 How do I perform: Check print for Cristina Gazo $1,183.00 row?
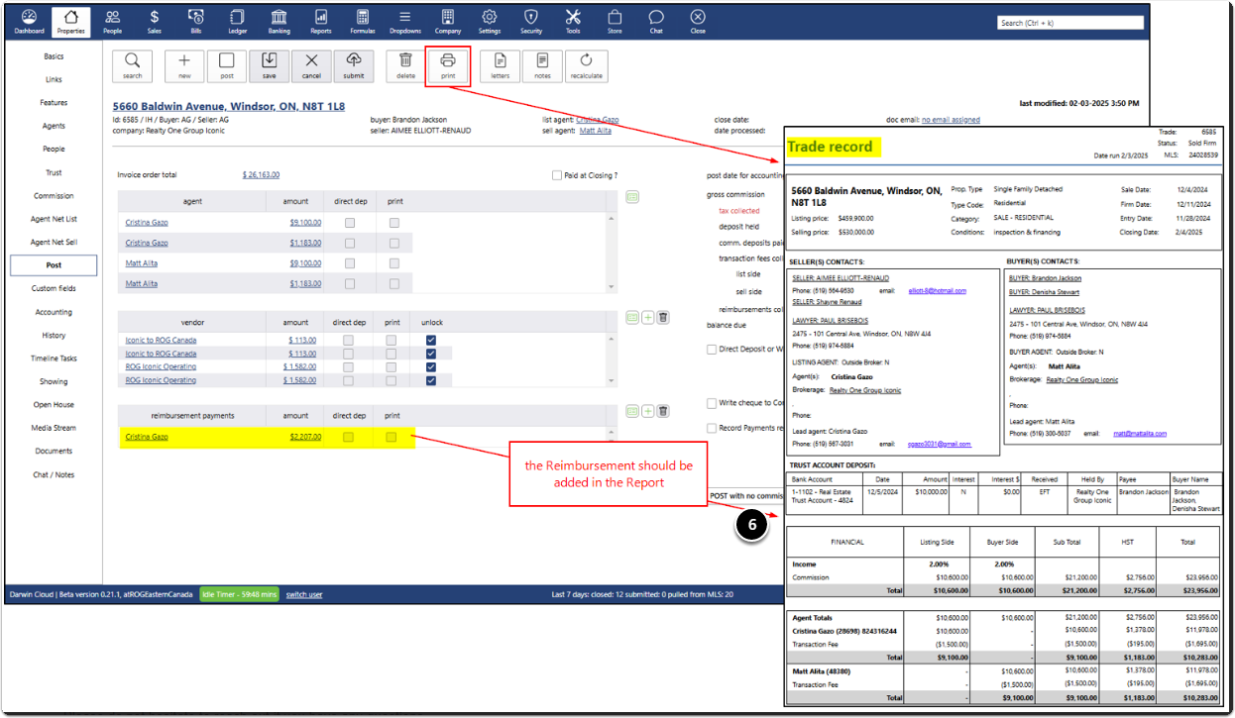click(394, 243)
